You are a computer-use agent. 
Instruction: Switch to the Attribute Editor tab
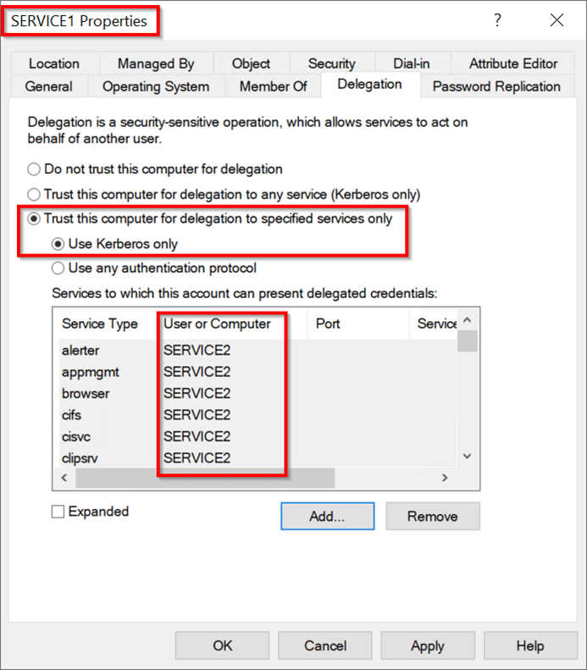pyautogui.click(x=513, y=64)
